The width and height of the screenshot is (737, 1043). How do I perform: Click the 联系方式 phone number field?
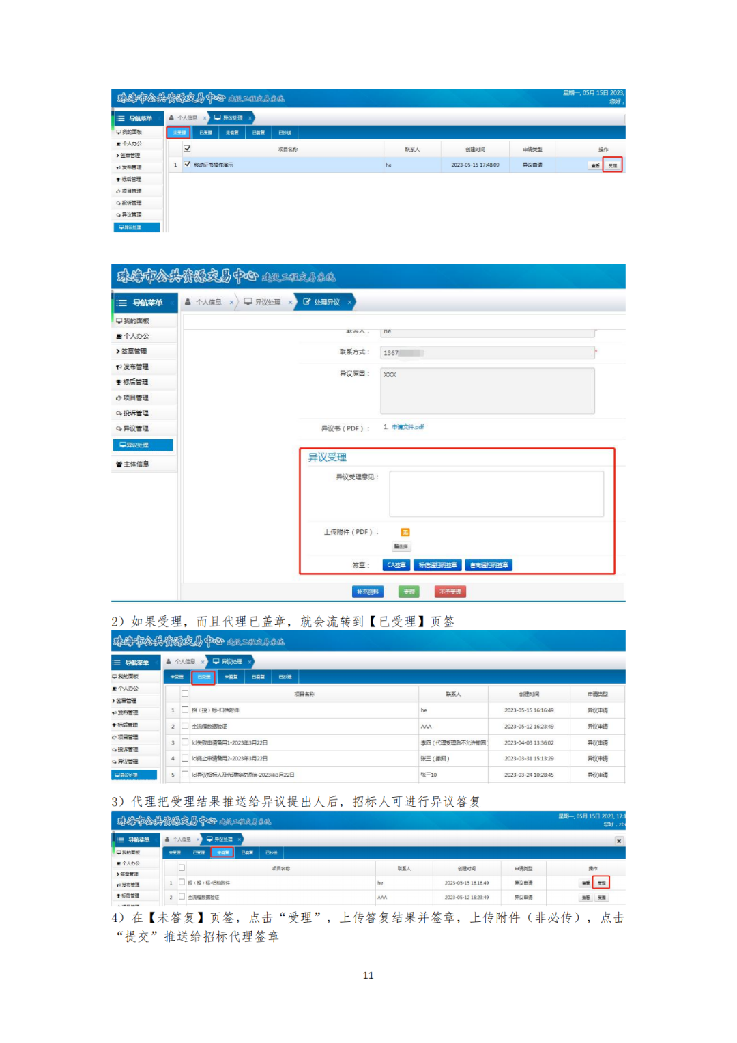(487, 352)
